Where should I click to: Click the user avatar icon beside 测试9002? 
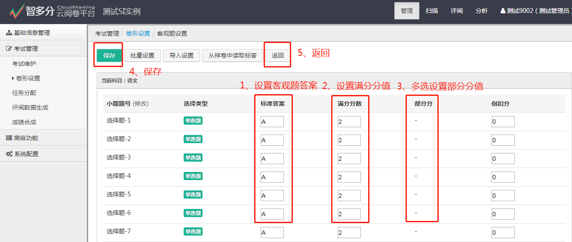503,11
